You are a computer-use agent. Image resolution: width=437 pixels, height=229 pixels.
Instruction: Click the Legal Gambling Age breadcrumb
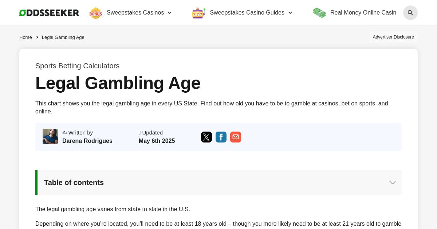pos(63,37)
